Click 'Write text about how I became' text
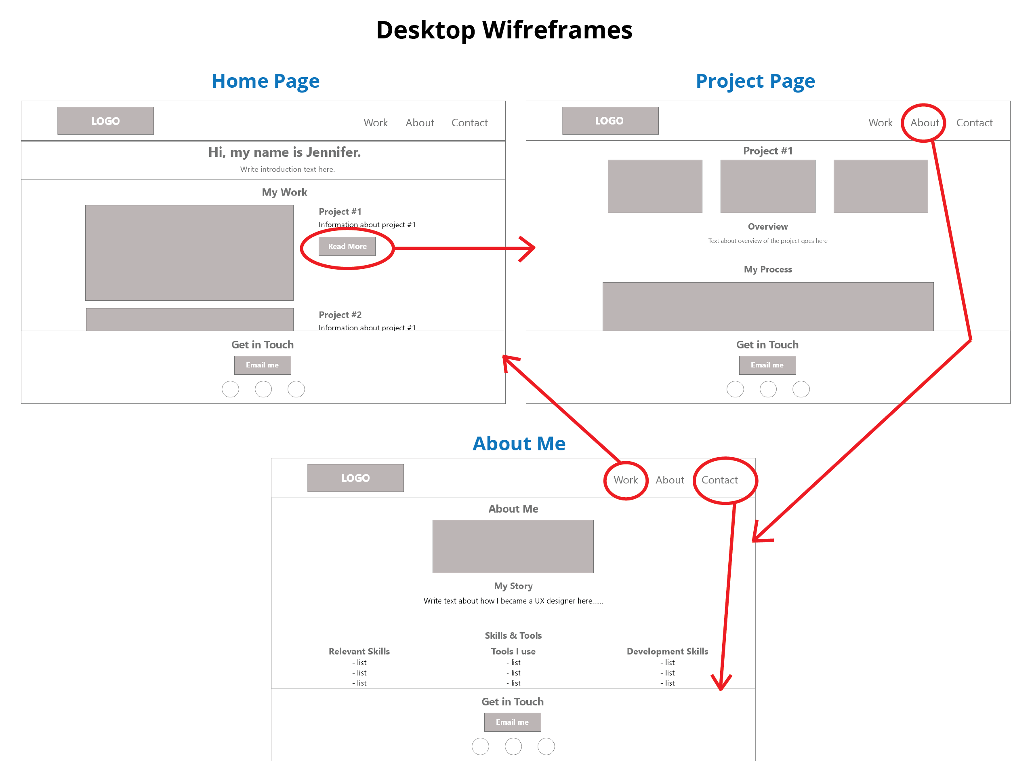Screen dimensions: 1032x781 coord(513,601)
